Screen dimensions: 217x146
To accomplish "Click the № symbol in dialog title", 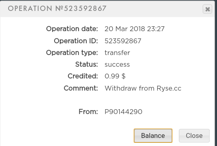I will coord(59,8).
